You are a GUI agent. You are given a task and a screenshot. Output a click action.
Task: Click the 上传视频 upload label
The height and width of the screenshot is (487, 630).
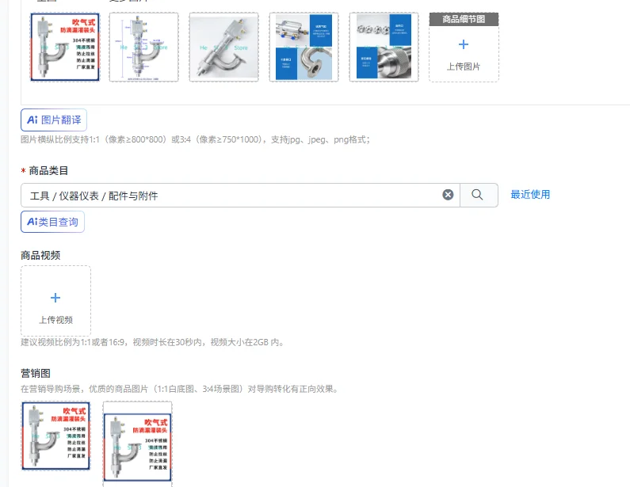click(55, 320)
